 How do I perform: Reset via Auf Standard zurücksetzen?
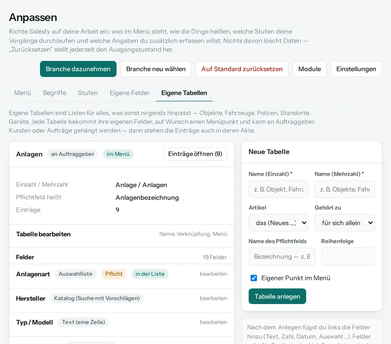242,69
